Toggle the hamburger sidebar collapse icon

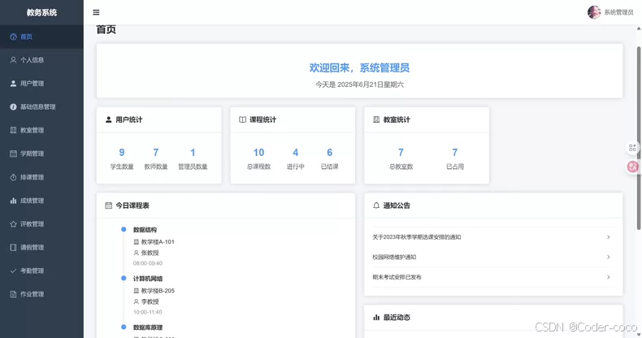coord(96,12)
